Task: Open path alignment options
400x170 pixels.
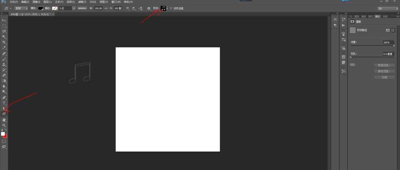Action: [x=134, y=8]
